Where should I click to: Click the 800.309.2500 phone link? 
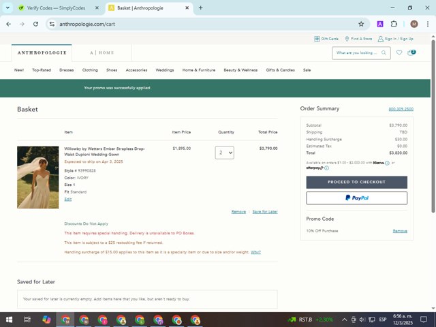click(401, 109)
